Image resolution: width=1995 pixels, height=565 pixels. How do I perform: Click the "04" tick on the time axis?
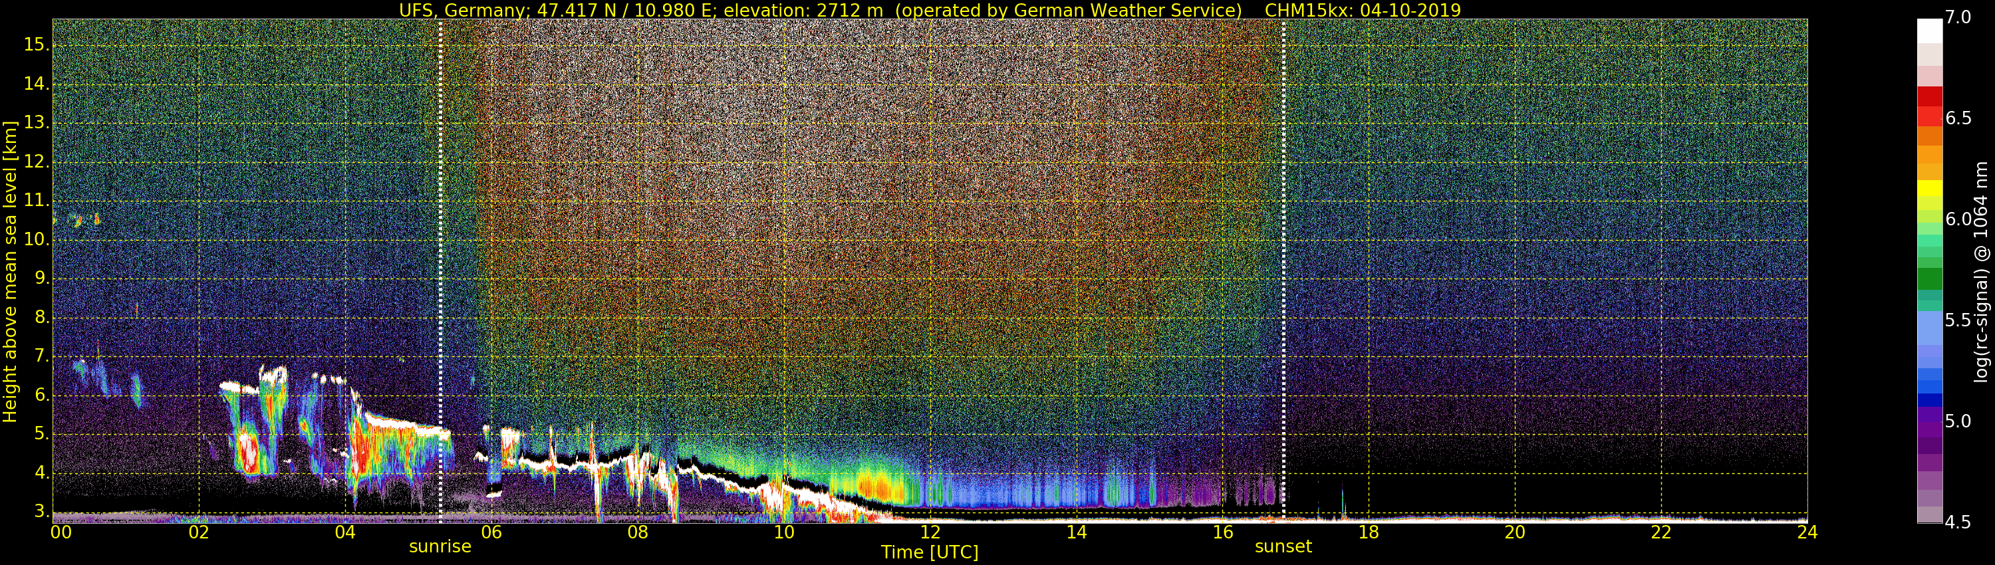coord(345,532)
